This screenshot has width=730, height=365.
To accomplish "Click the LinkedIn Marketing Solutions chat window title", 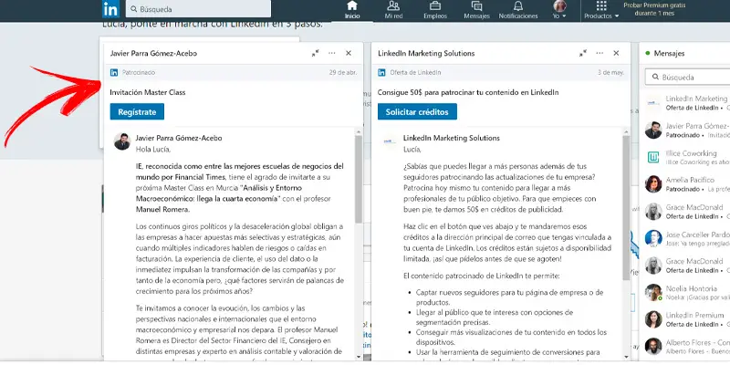I will [x=426, y=54].
